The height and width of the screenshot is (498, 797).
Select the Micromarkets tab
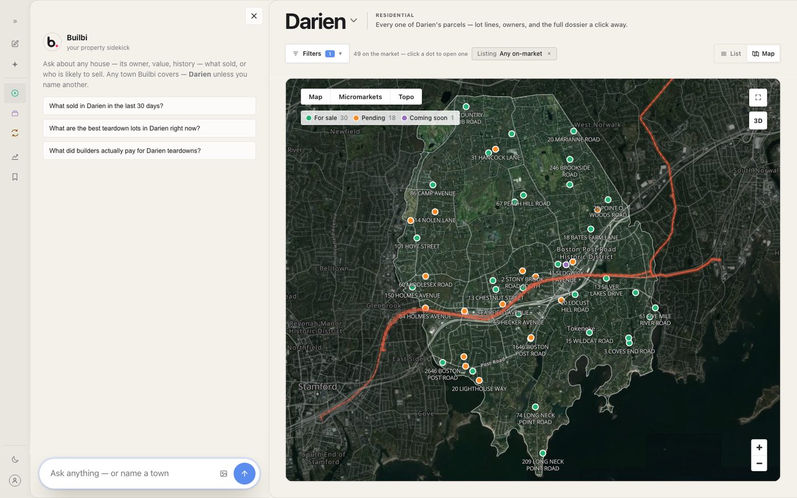360,97
